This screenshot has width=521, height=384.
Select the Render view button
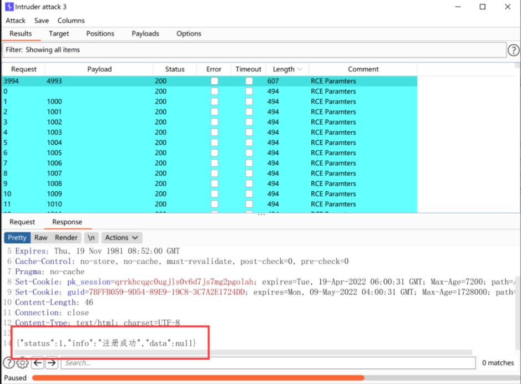pos(66,238)
